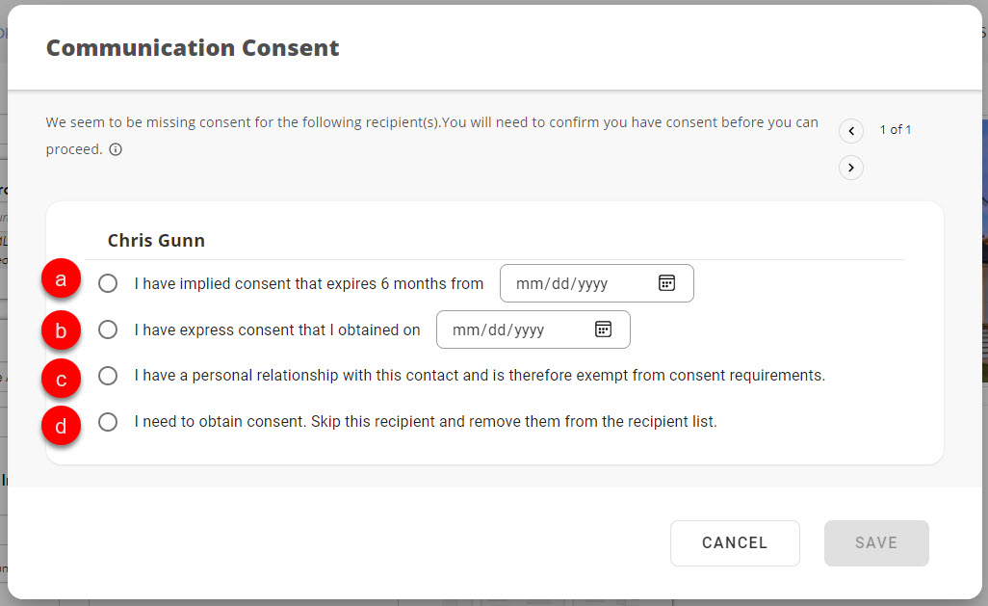Go to next recipient with right chevron
The image size is (988, 606).
(850, 168)
